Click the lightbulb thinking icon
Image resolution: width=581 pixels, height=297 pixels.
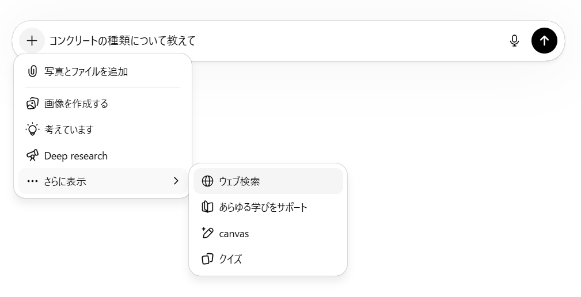tap(32, 130)
